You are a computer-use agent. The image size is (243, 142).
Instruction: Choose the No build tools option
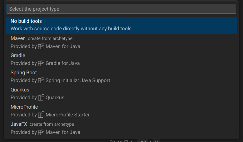121,25
